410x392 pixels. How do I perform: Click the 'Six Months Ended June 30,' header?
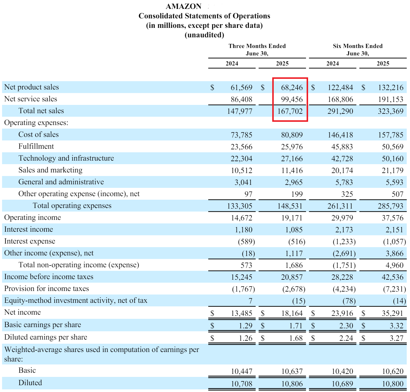pyautogui.click(x=358, y=50)
